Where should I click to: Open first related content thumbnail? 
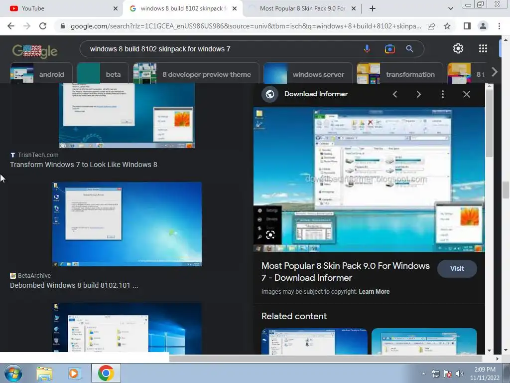(314, 341)
